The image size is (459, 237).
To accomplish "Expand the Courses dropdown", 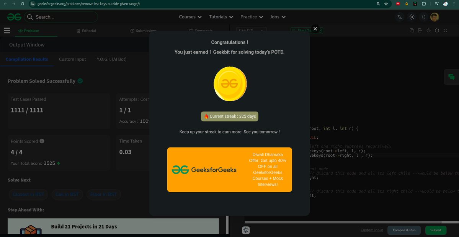I will click(x=190, y=17).
